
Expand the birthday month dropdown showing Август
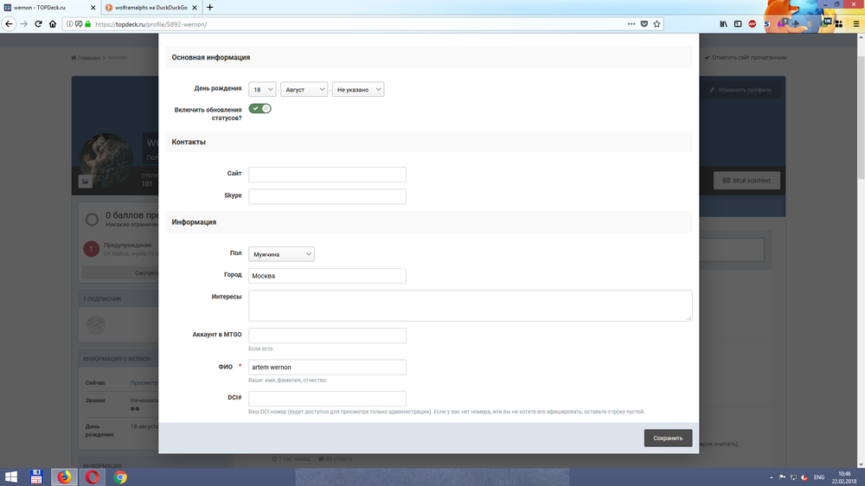[304, 89]
